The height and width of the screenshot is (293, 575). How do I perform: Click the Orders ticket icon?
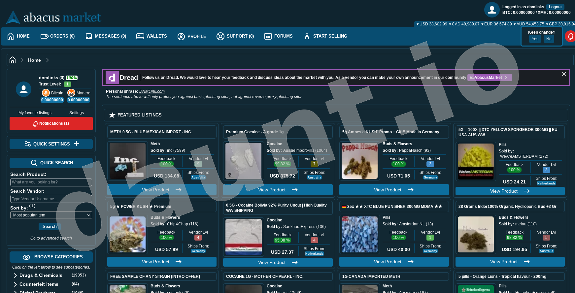pyautogui.click(x=45, y=36)
